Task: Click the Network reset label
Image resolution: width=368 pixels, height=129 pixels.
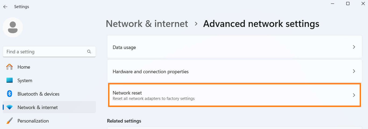Action: 127,93
